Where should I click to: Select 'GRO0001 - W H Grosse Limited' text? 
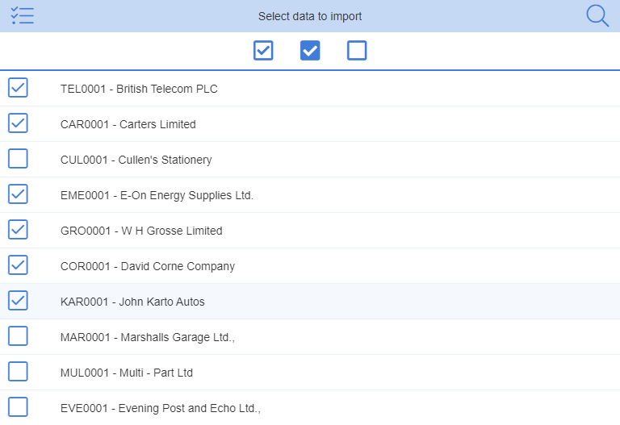click(141, 231)
